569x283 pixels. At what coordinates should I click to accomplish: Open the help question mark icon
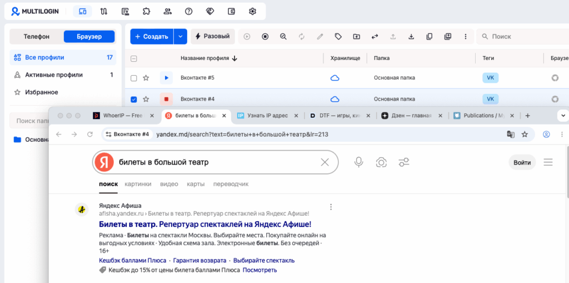coord(189,11)
